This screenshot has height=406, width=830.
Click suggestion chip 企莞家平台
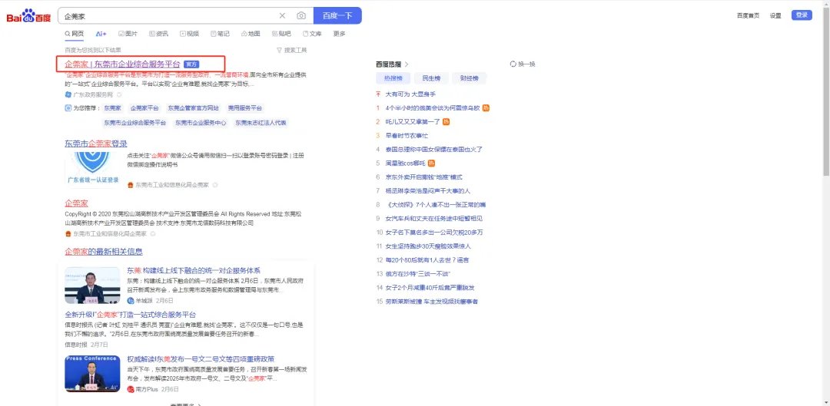tap(144, 108)
